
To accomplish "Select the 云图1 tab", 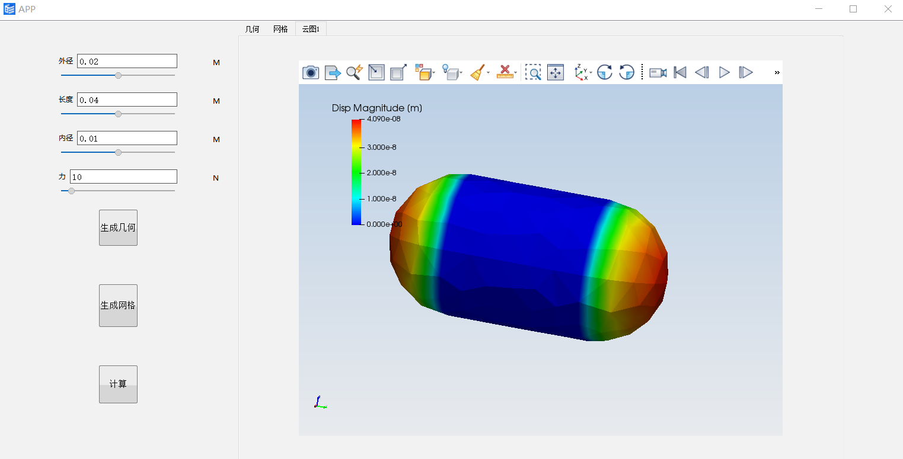I will click(x=311, y=29).
